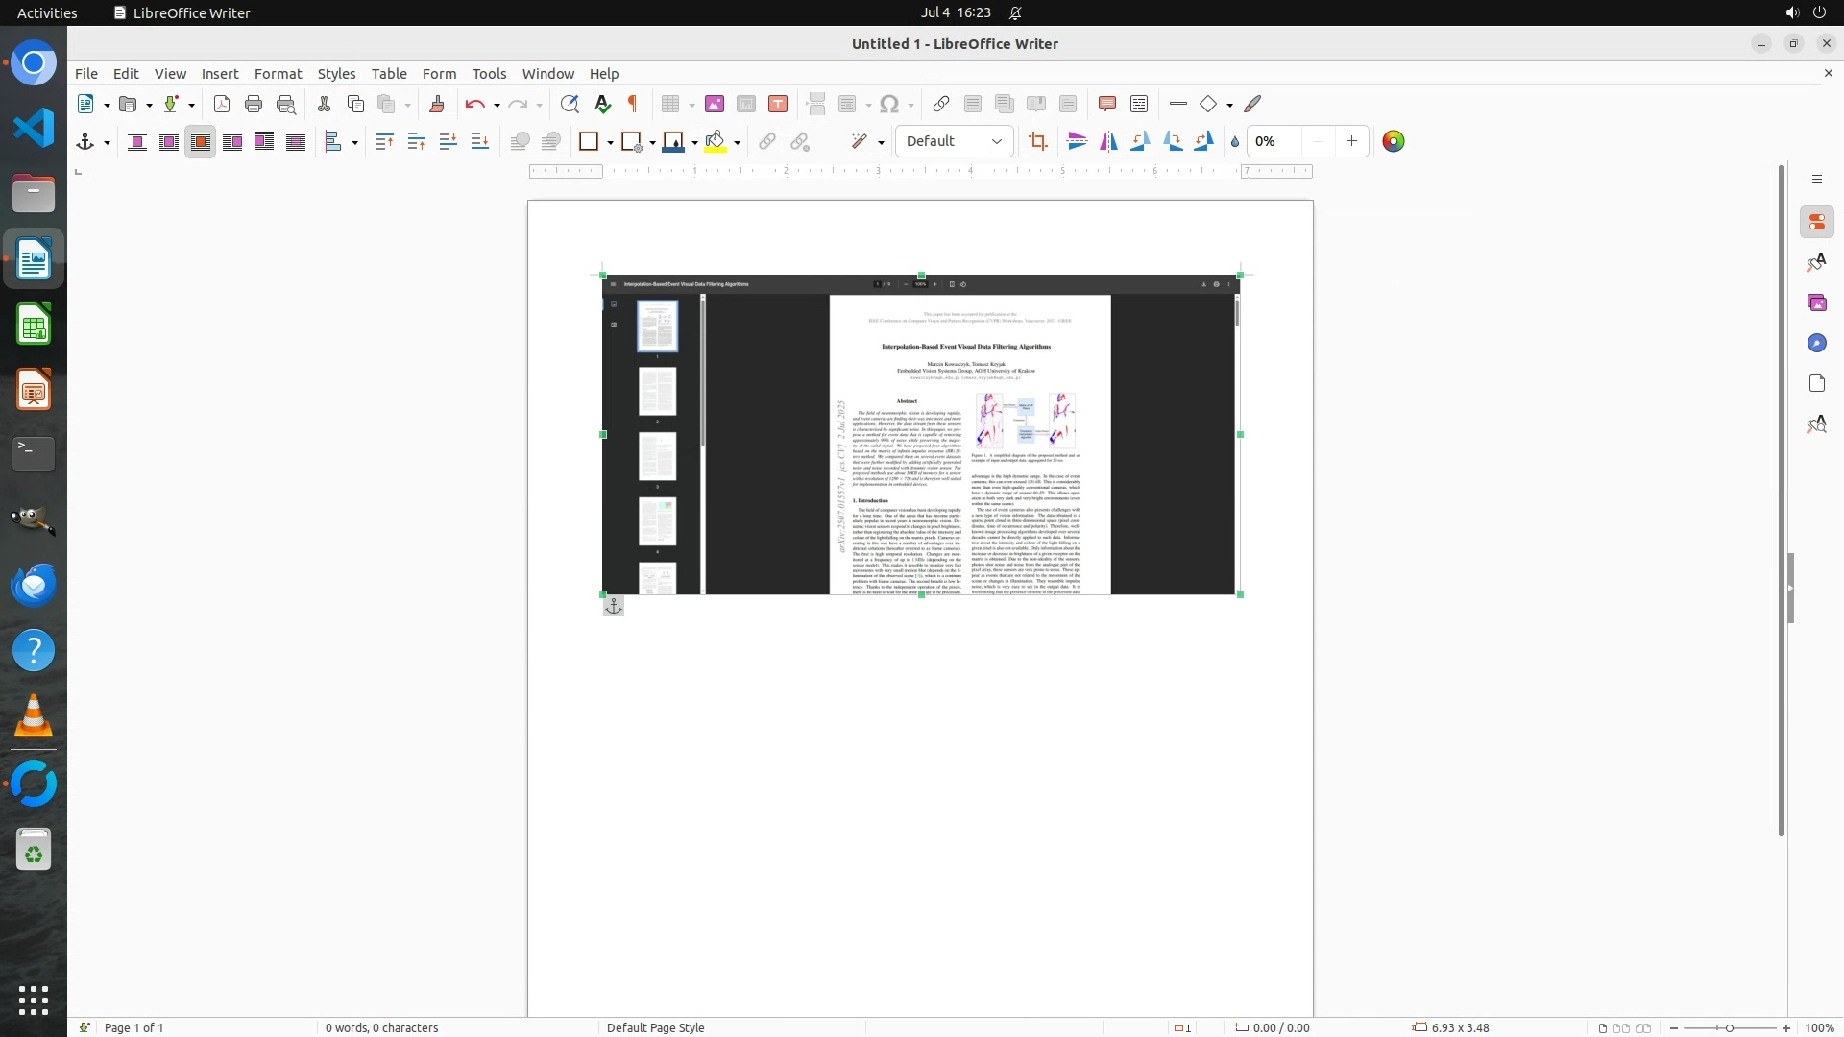
Task: Open the Undo history dropdown arrow
Action: pyautogui.click(x=497, y=105)
